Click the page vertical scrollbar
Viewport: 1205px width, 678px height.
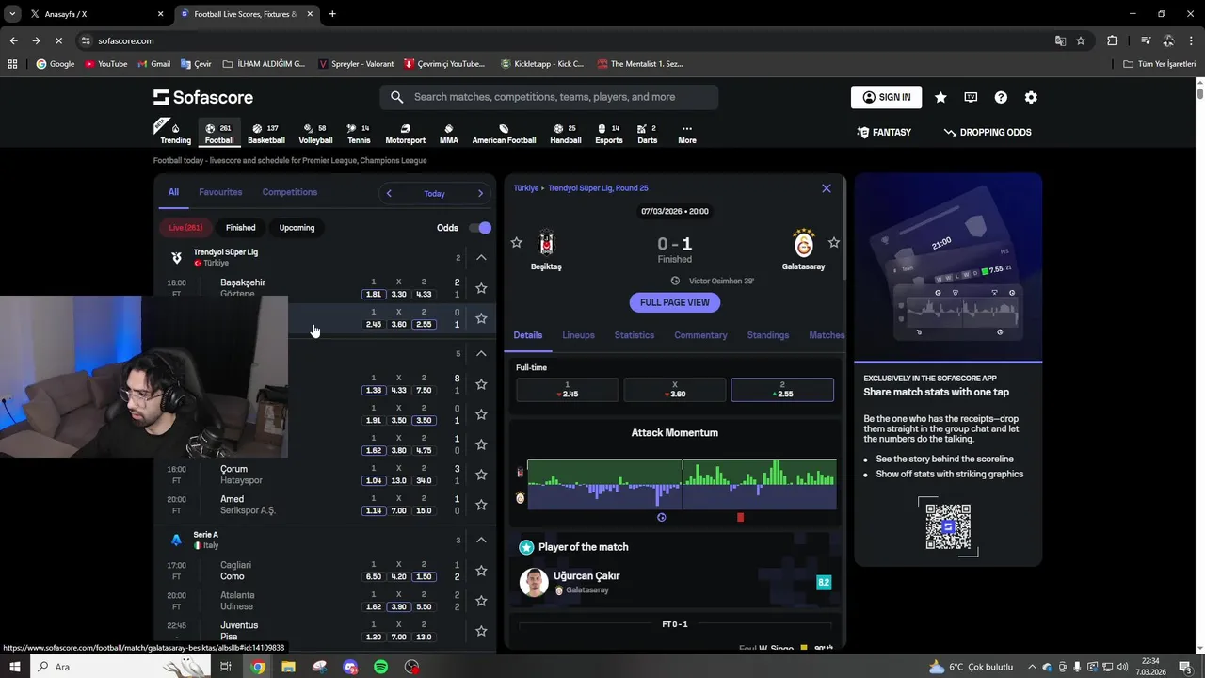point(1200,92)
